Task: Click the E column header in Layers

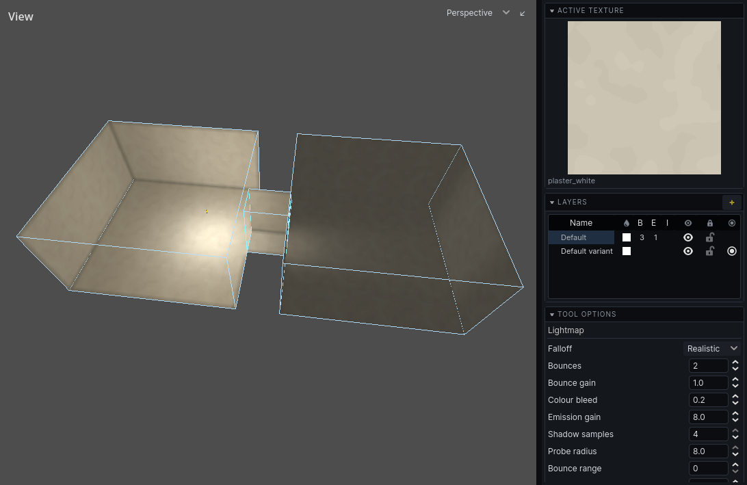Action: coord(654,223)
